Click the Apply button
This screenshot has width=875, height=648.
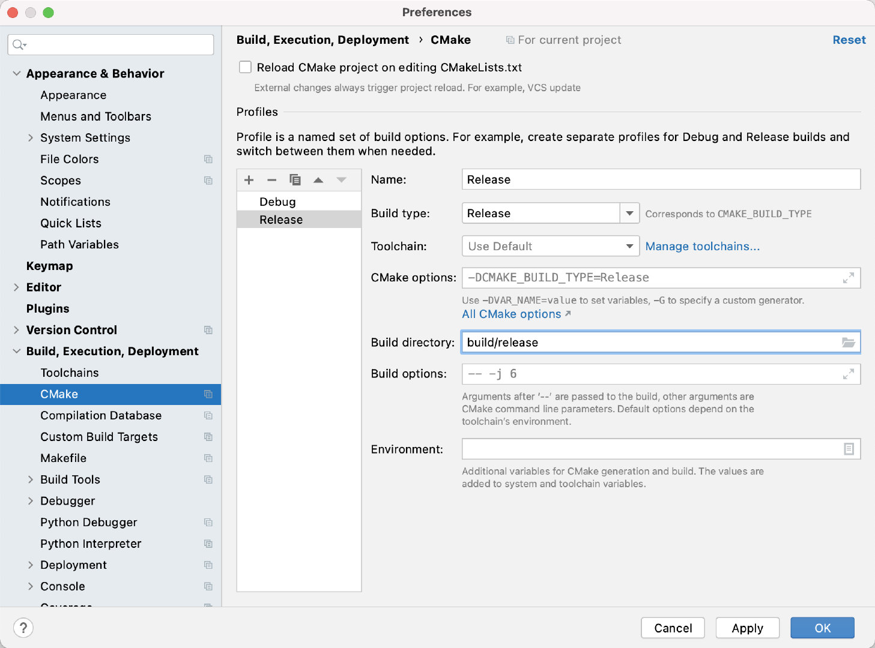(x=747, y=628)
